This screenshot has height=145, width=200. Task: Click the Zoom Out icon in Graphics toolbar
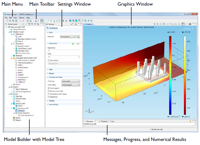(157, 24)
